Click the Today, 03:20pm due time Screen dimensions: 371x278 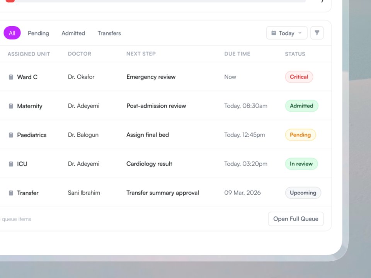246,164
